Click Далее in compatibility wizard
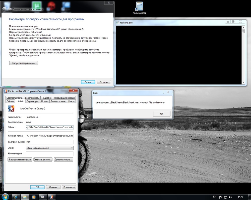Screen dimensions: 251x200 pos(88,82)
